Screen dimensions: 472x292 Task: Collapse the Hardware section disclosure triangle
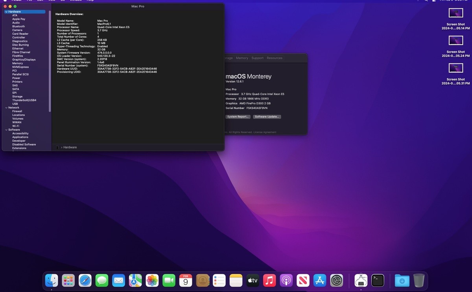pos(6,12)
